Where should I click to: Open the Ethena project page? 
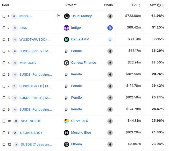pos(76,144)
